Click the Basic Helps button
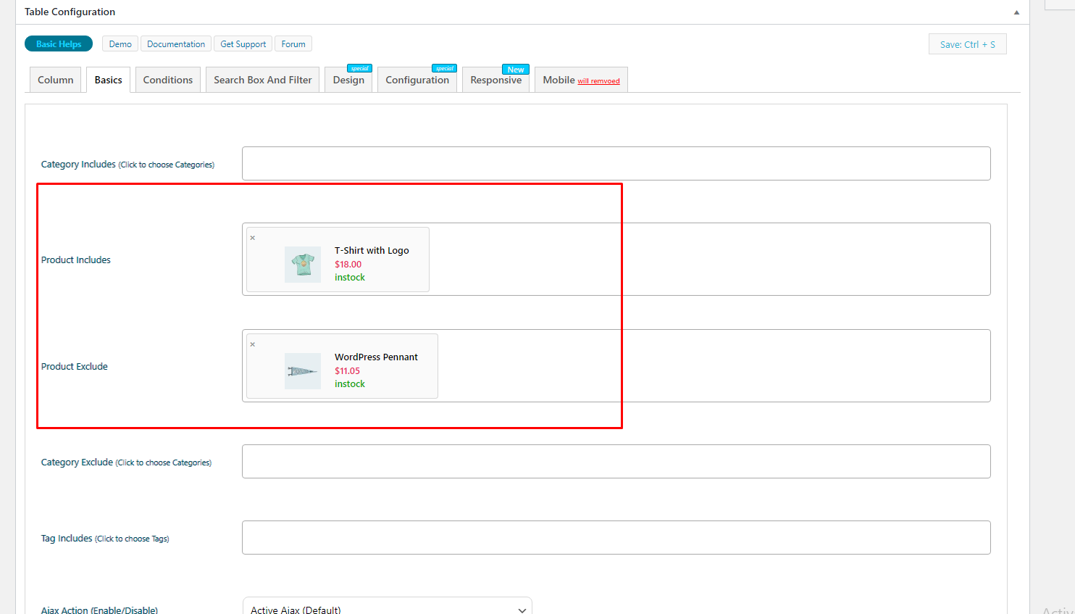The width and height of the screenshot is (1075, 614). (x=59, y=44)
